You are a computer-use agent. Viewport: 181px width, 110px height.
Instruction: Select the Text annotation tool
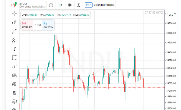(14, 49)
